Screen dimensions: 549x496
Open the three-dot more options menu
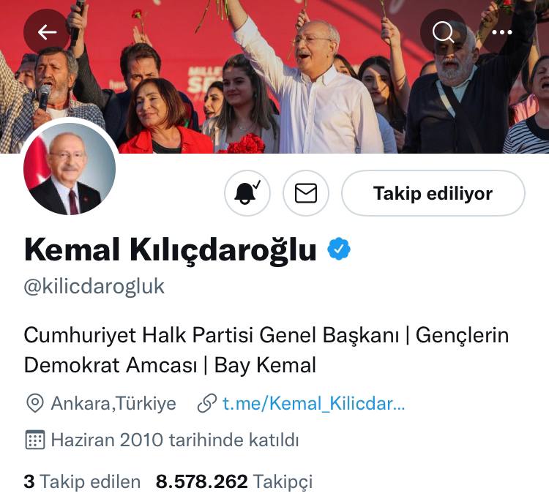(502, 32)
